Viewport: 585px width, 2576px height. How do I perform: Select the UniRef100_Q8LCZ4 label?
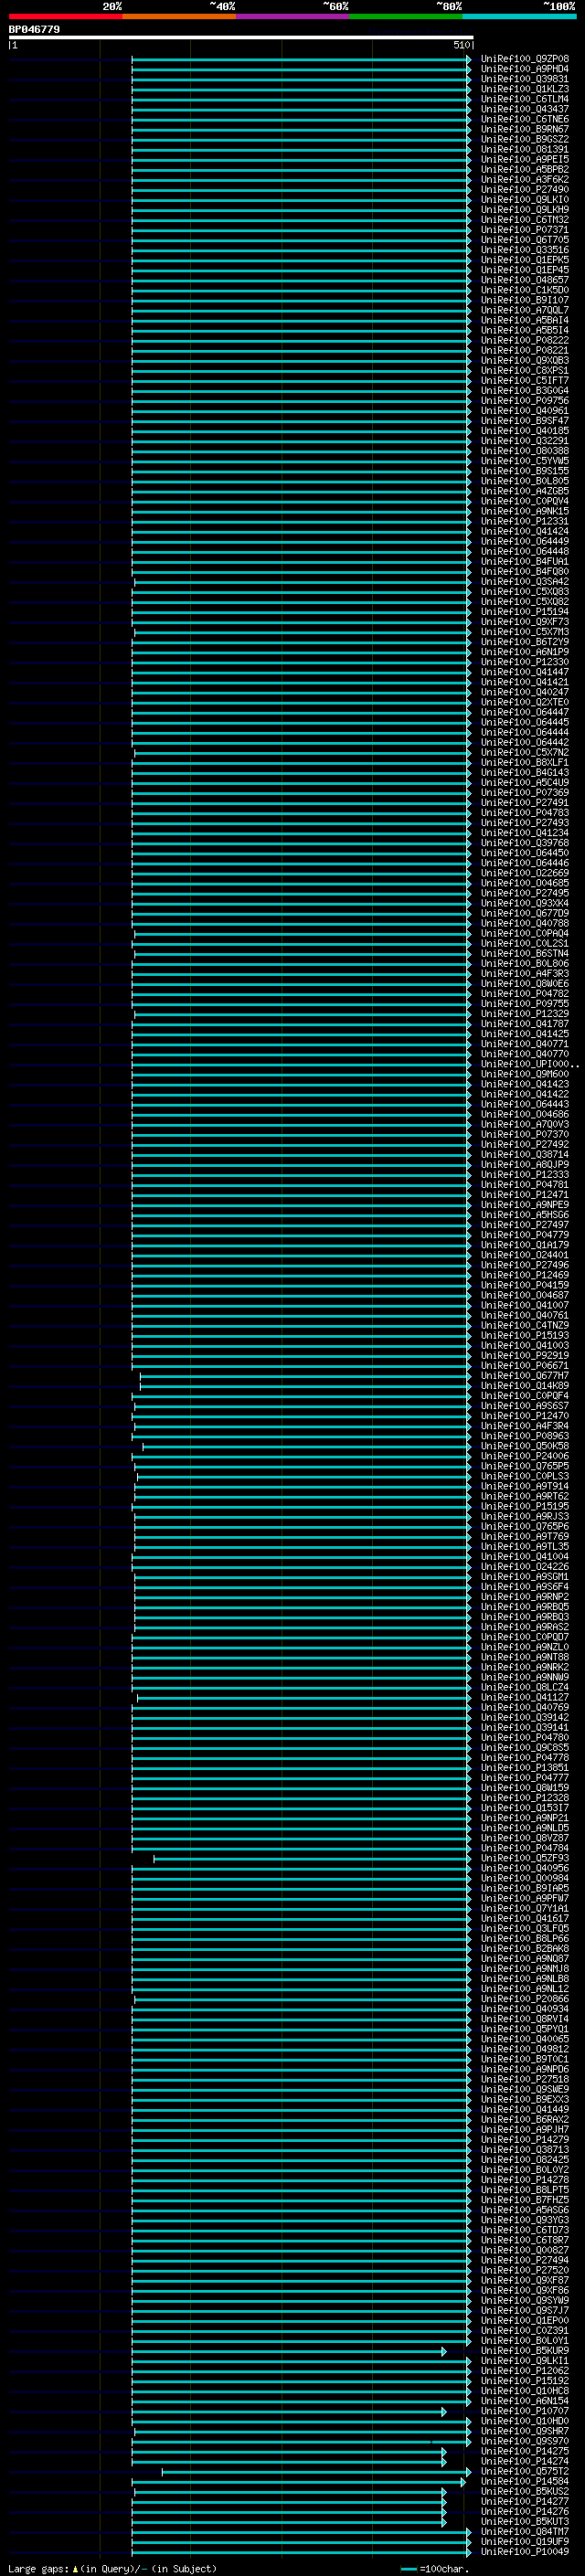[x=524, y=1687]
